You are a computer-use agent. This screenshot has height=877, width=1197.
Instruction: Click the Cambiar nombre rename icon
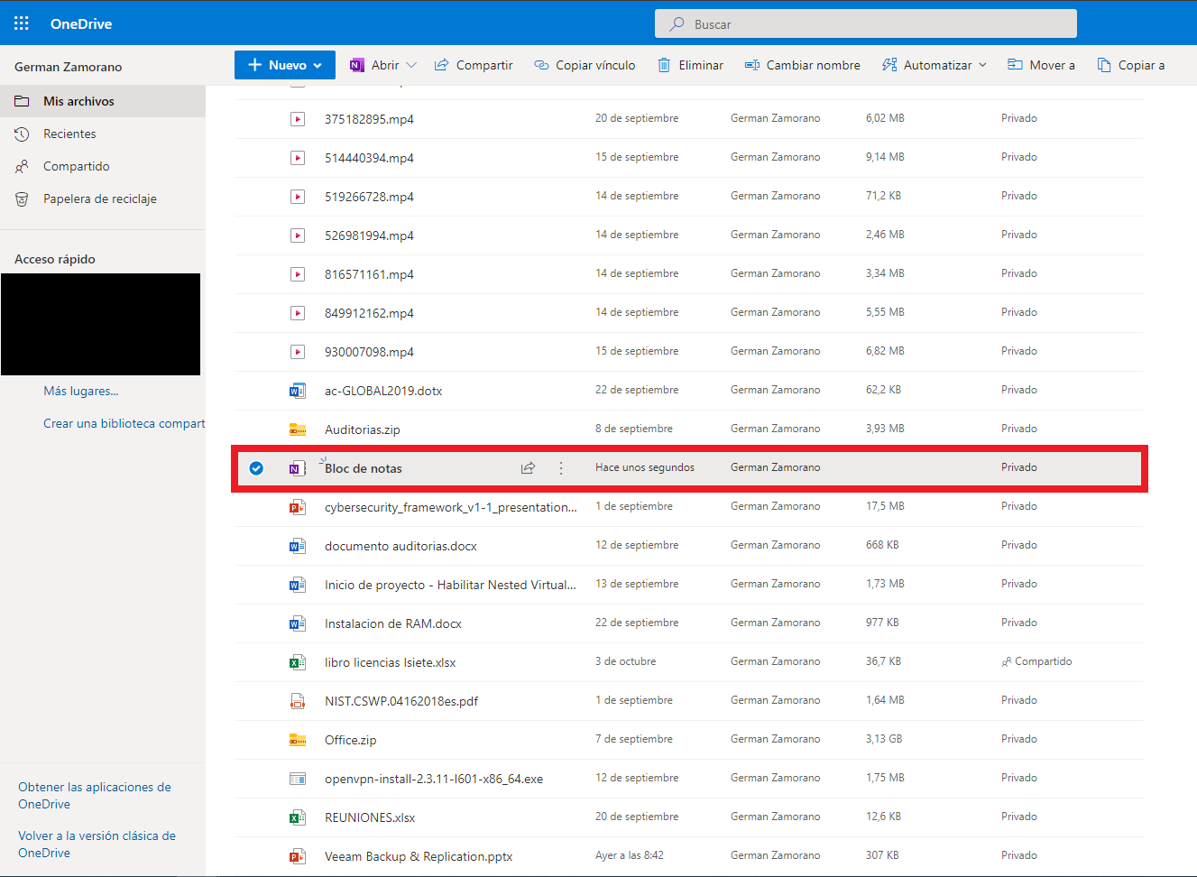coord(751,65)
